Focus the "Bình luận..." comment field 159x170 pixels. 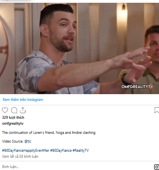(x=77, y=167)
